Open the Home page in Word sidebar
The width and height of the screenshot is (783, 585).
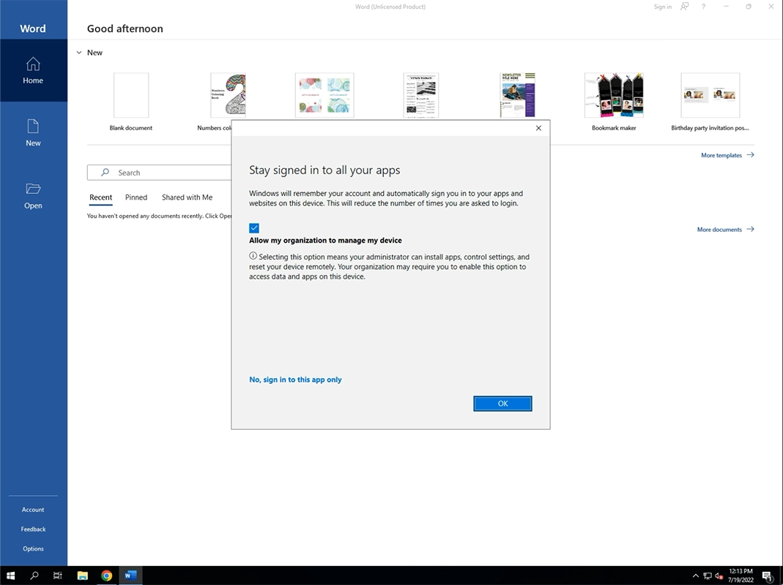click(33, 70)
